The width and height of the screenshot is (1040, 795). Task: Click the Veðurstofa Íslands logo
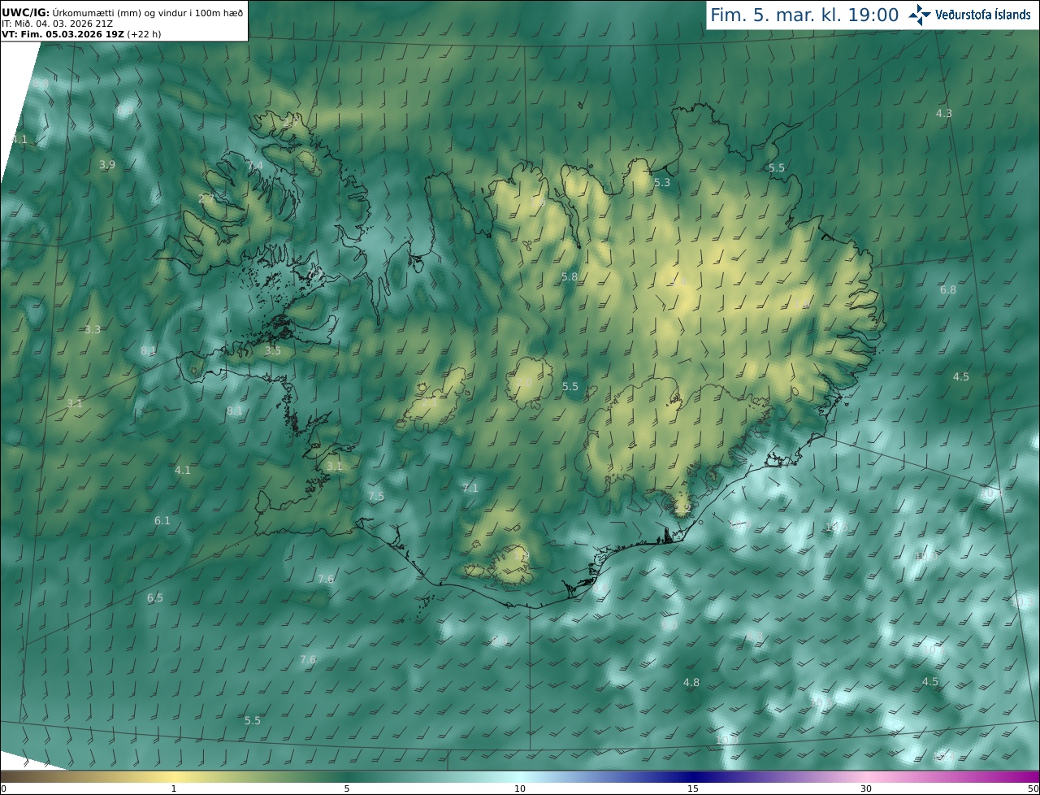coord(969,15)
